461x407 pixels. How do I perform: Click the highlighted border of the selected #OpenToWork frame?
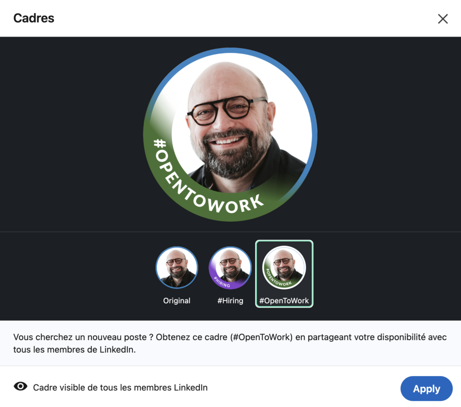tap(284, 241)
